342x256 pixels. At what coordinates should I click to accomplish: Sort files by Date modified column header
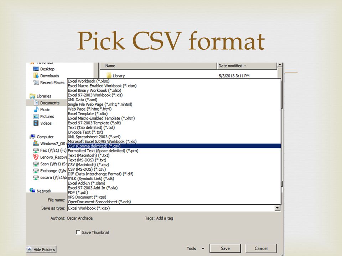[x=247, y=66]
